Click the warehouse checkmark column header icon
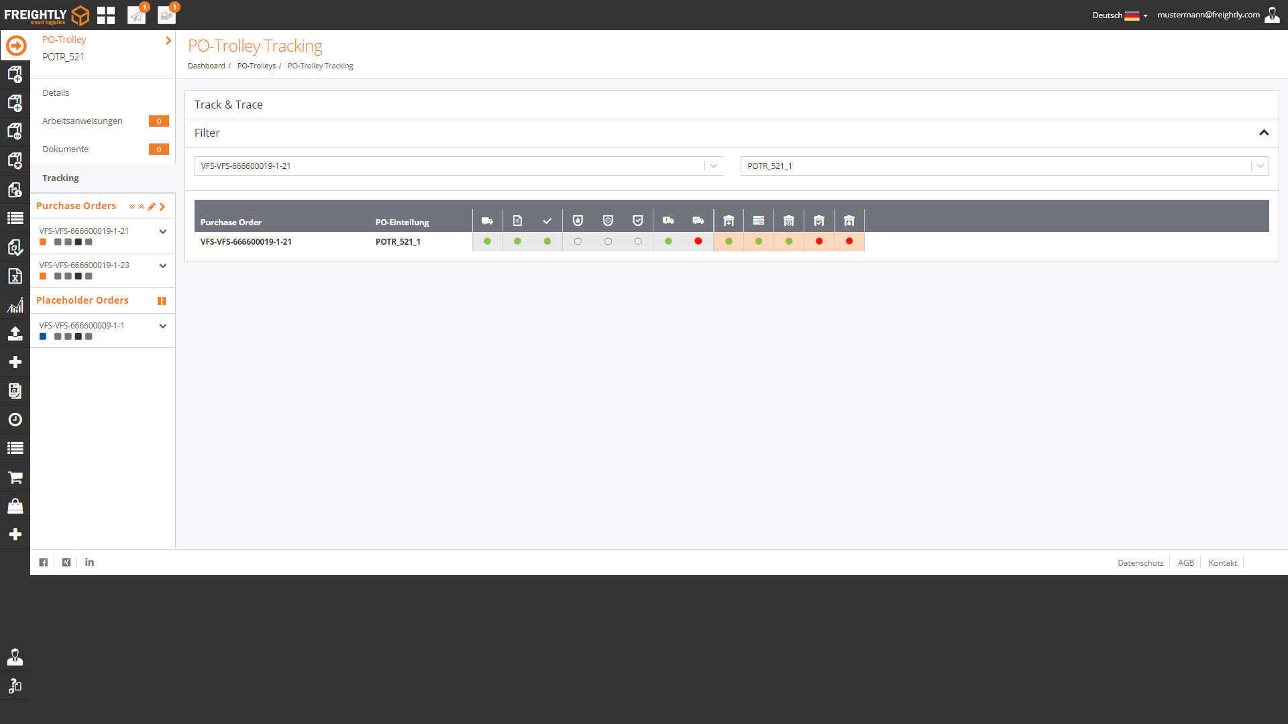The width and height of the screenshot is (1288, 724). pos(819,221)
